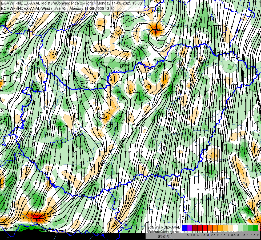
Task: Click legend text 'MoistureConvergence'
Action: pyautogui.click(x=163, y=232)
